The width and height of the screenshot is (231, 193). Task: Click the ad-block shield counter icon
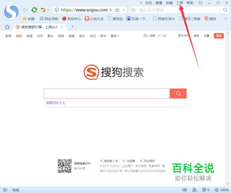point(206,190)
